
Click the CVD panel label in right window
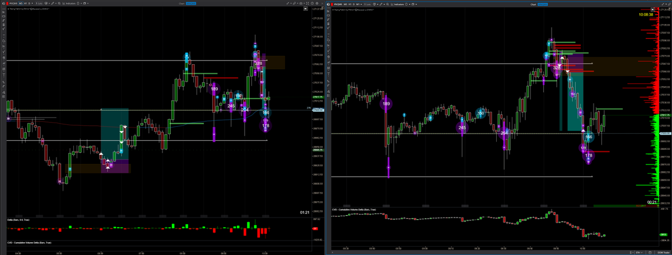(x=354, y=209)
